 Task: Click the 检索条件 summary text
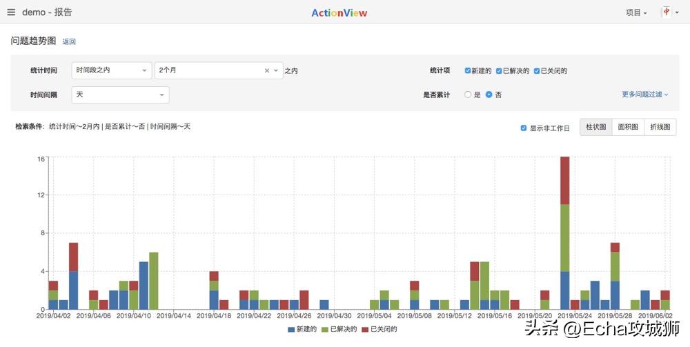(x=103, y=127)
